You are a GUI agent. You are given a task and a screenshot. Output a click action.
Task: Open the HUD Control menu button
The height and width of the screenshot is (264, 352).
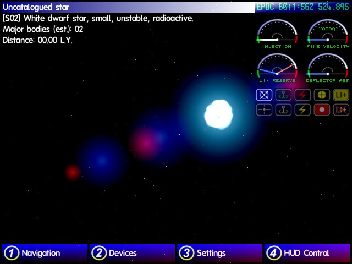(x=307, y=253)
